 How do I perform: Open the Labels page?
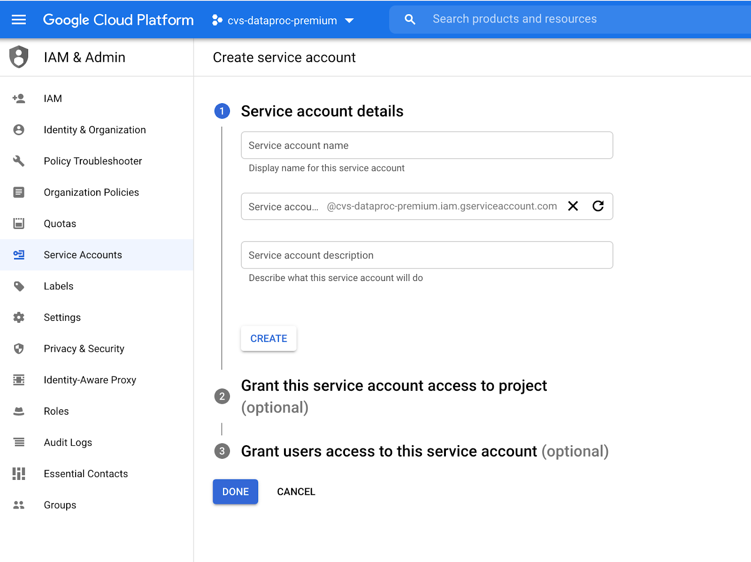pyautogui.click(x=97, y=286)
